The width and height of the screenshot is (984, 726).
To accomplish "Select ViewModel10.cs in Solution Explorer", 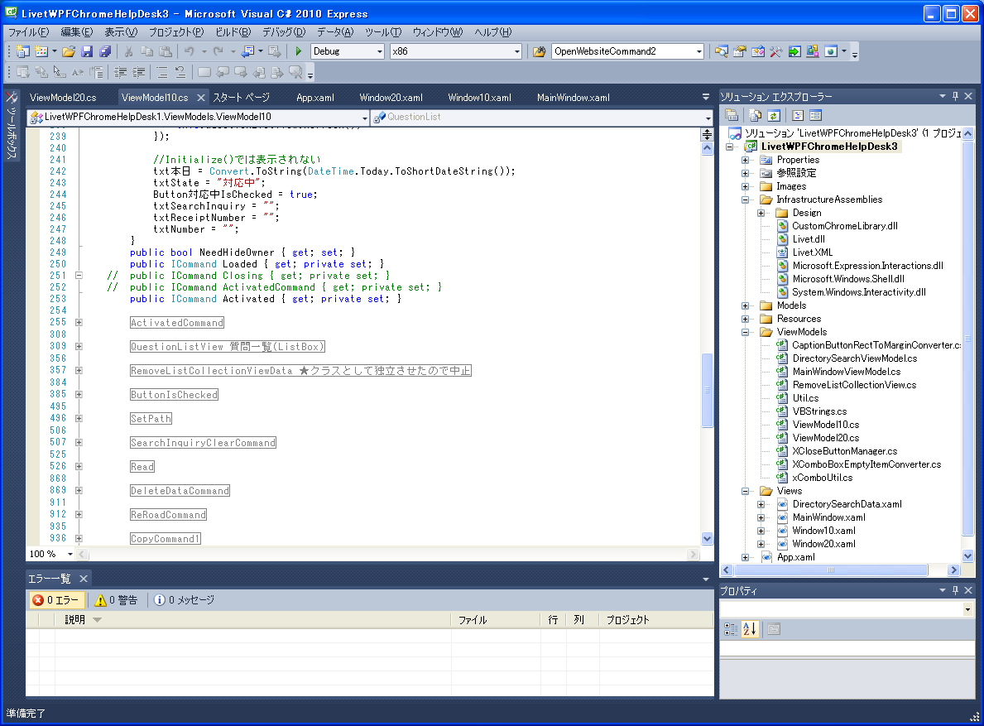I will (825, 425).
